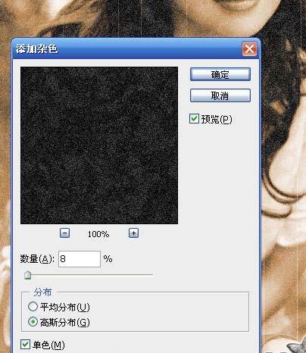Click the butterfly in the background image
The image size is (306, 353).
297,346
